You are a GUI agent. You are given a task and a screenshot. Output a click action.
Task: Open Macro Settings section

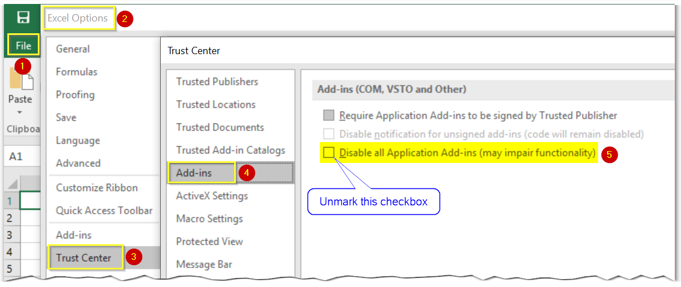[209, 219]
